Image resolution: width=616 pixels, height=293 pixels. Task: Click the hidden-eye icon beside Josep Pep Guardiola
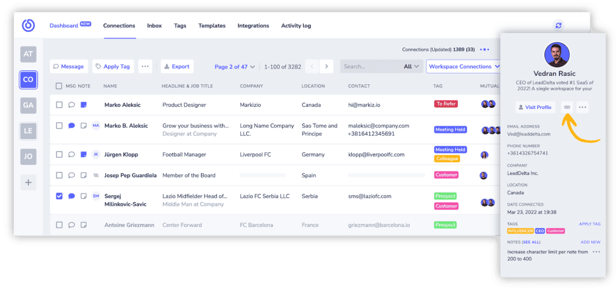[96, 176]
